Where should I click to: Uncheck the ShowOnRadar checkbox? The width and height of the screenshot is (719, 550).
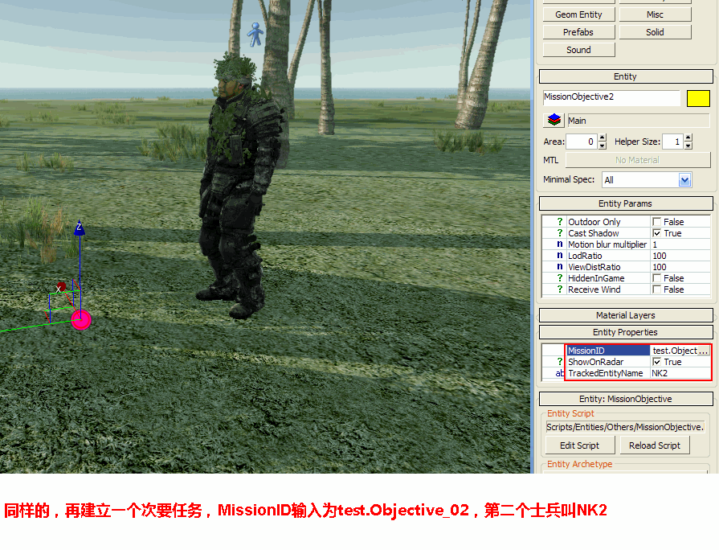pyautogui.click(x=656, y=362)
